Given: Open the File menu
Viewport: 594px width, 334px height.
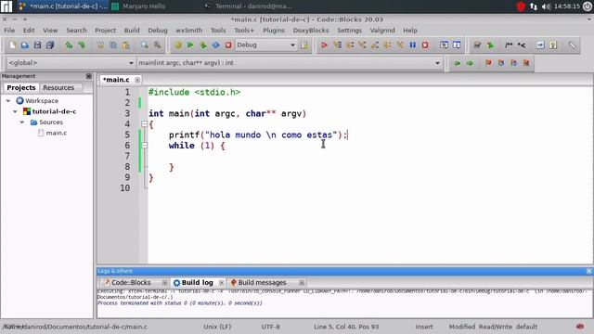Looking at the screenshot, I should coord(9,31).
